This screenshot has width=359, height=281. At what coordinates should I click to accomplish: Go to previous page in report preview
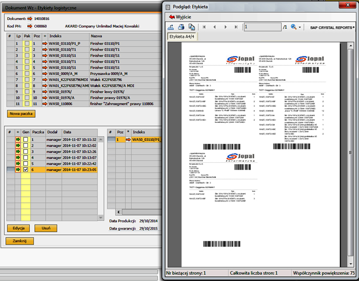214,27
